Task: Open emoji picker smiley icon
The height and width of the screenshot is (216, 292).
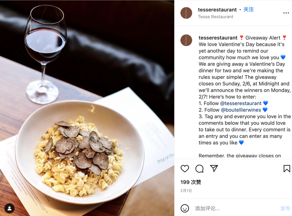Action: click(x=185, y=208)
